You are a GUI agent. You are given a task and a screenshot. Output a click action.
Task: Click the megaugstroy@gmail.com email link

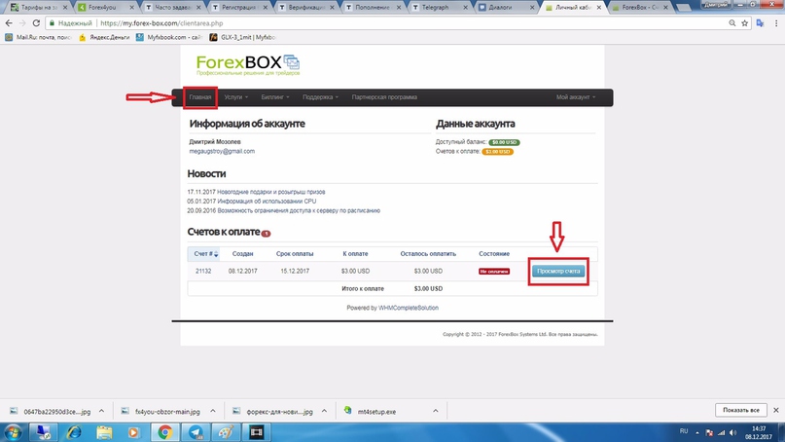tap(222, 151)
